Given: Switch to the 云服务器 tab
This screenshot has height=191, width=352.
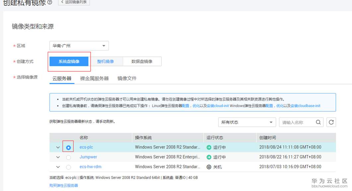Looking at the screenshot, I should click(x=62, y=78).
